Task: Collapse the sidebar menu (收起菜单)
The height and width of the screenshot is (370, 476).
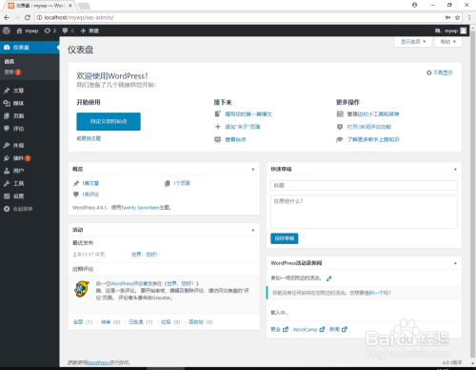Action: 18,209
